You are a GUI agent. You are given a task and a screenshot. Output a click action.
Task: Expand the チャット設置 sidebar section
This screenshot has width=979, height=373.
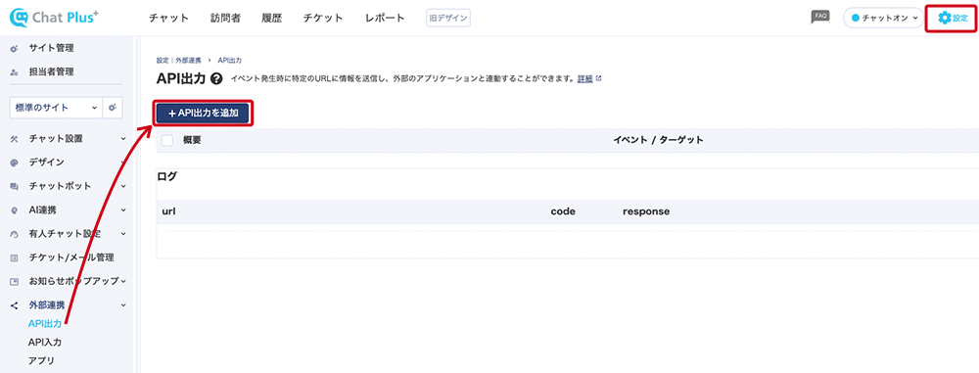coord(69,139)
